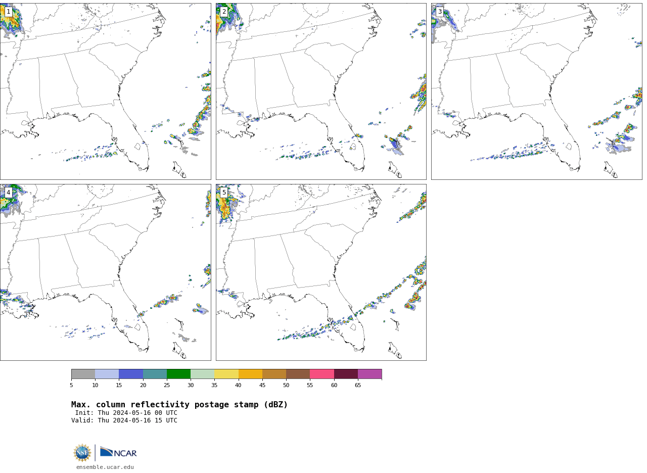Click the Valid: Thu 2024-05-16 15 UTC text
The width and height of the screenshot is (647, 473).
pyautogui.click(x=124, y=420)
